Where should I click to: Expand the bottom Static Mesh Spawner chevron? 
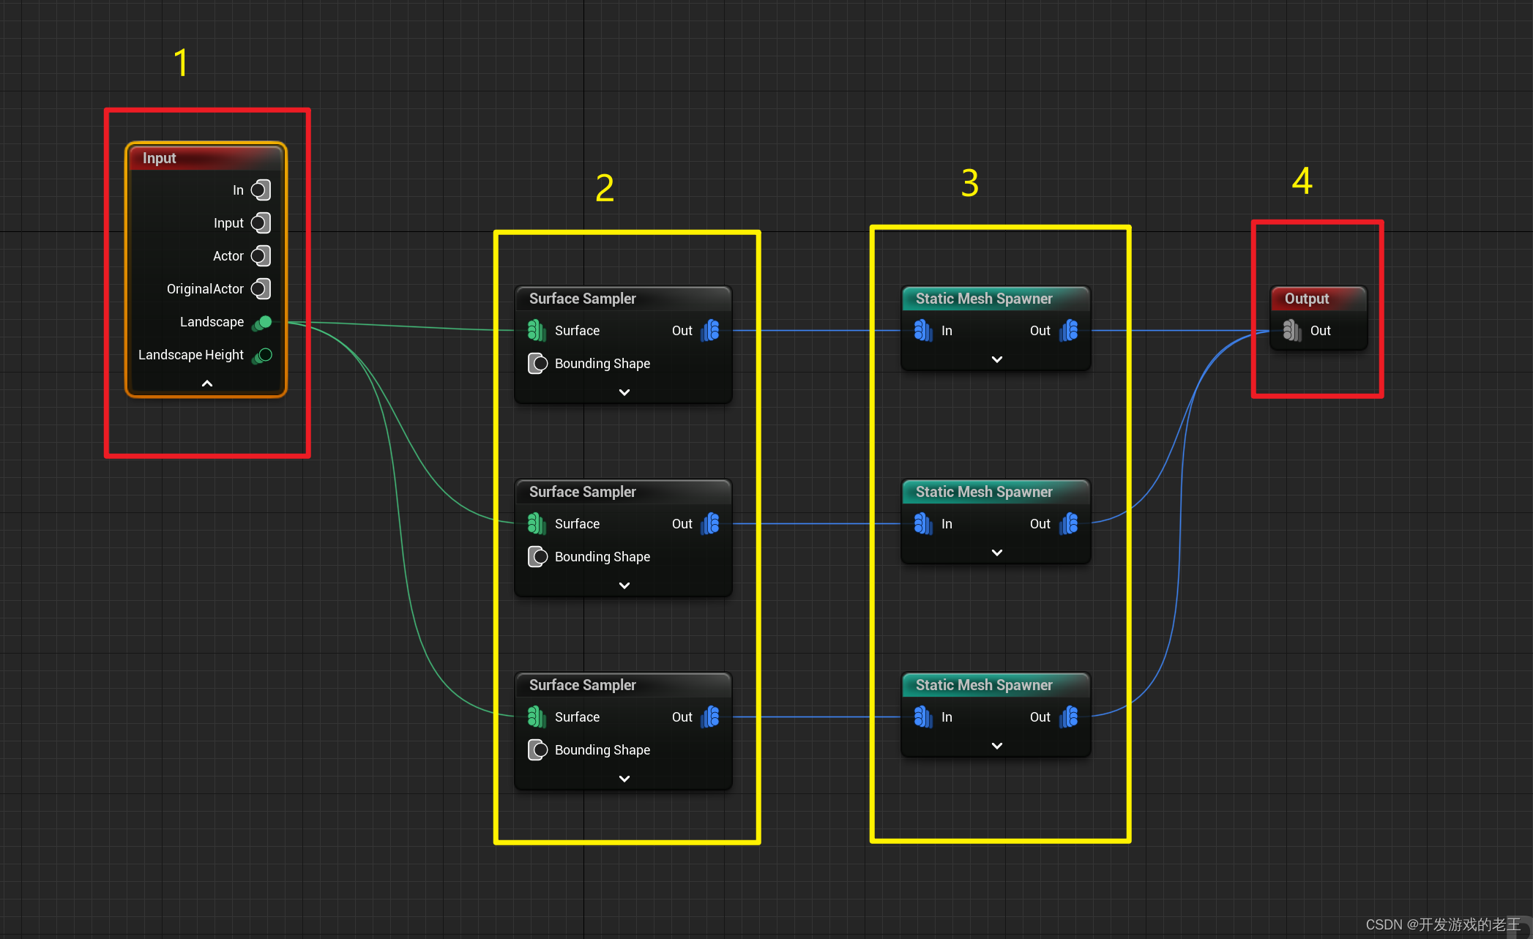click(997, 746)
